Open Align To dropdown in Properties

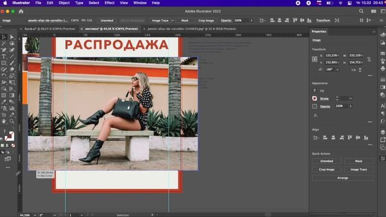(x=315, y=138)
